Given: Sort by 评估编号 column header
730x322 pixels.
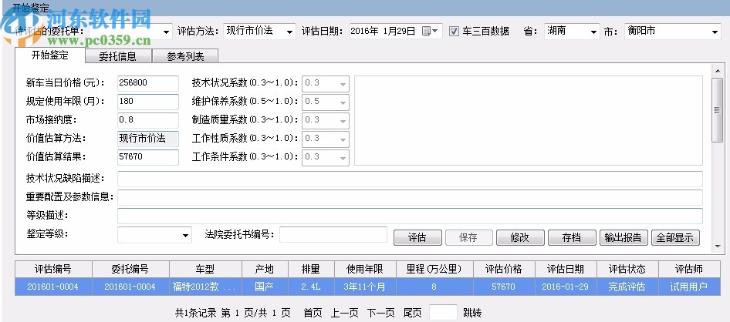Looking at the screenshot, I should (53, 270).
